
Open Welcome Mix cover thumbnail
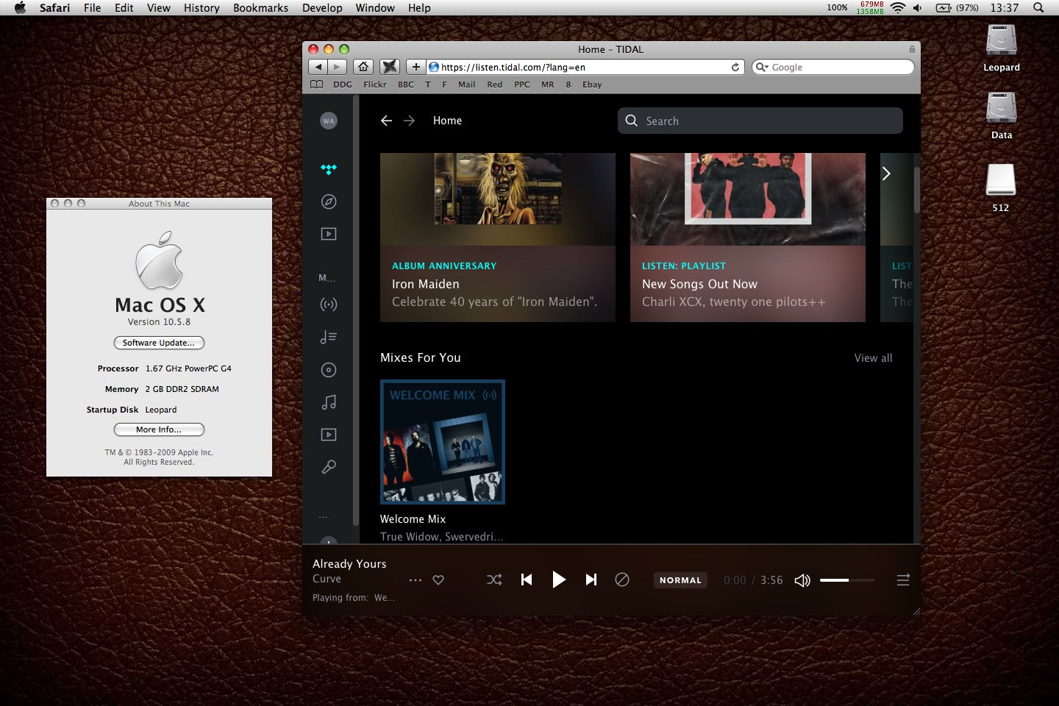[443, 442]
